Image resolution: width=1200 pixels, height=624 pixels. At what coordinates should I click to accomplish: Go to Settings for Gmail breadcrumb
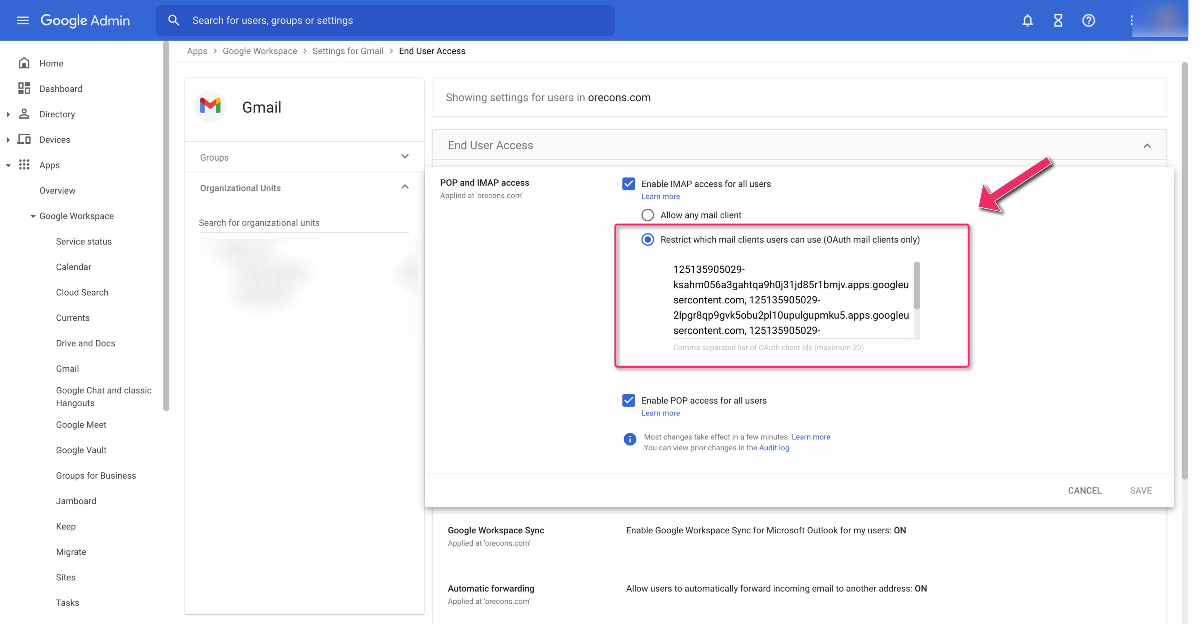point(347,51)
